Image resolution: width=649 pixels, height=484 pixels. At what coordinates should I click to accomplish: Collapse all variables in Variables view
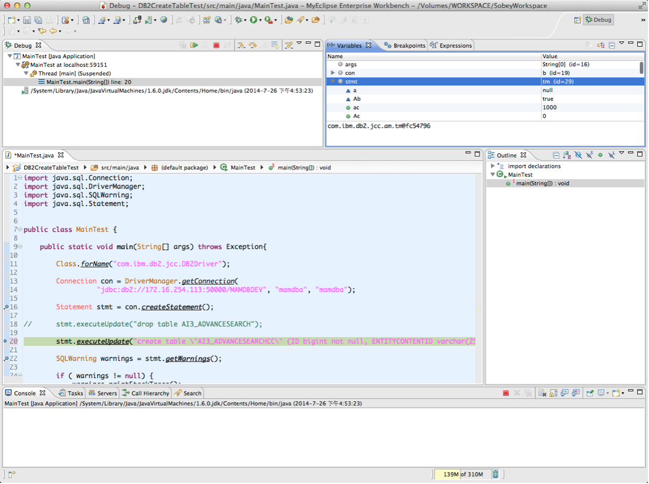[612, 46]
